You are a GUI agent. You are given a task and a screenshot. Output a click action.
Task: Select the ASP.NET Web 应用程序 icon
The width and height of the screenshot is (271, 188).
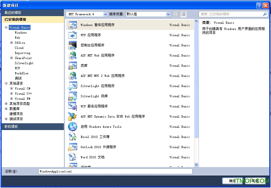pos(73,55)
